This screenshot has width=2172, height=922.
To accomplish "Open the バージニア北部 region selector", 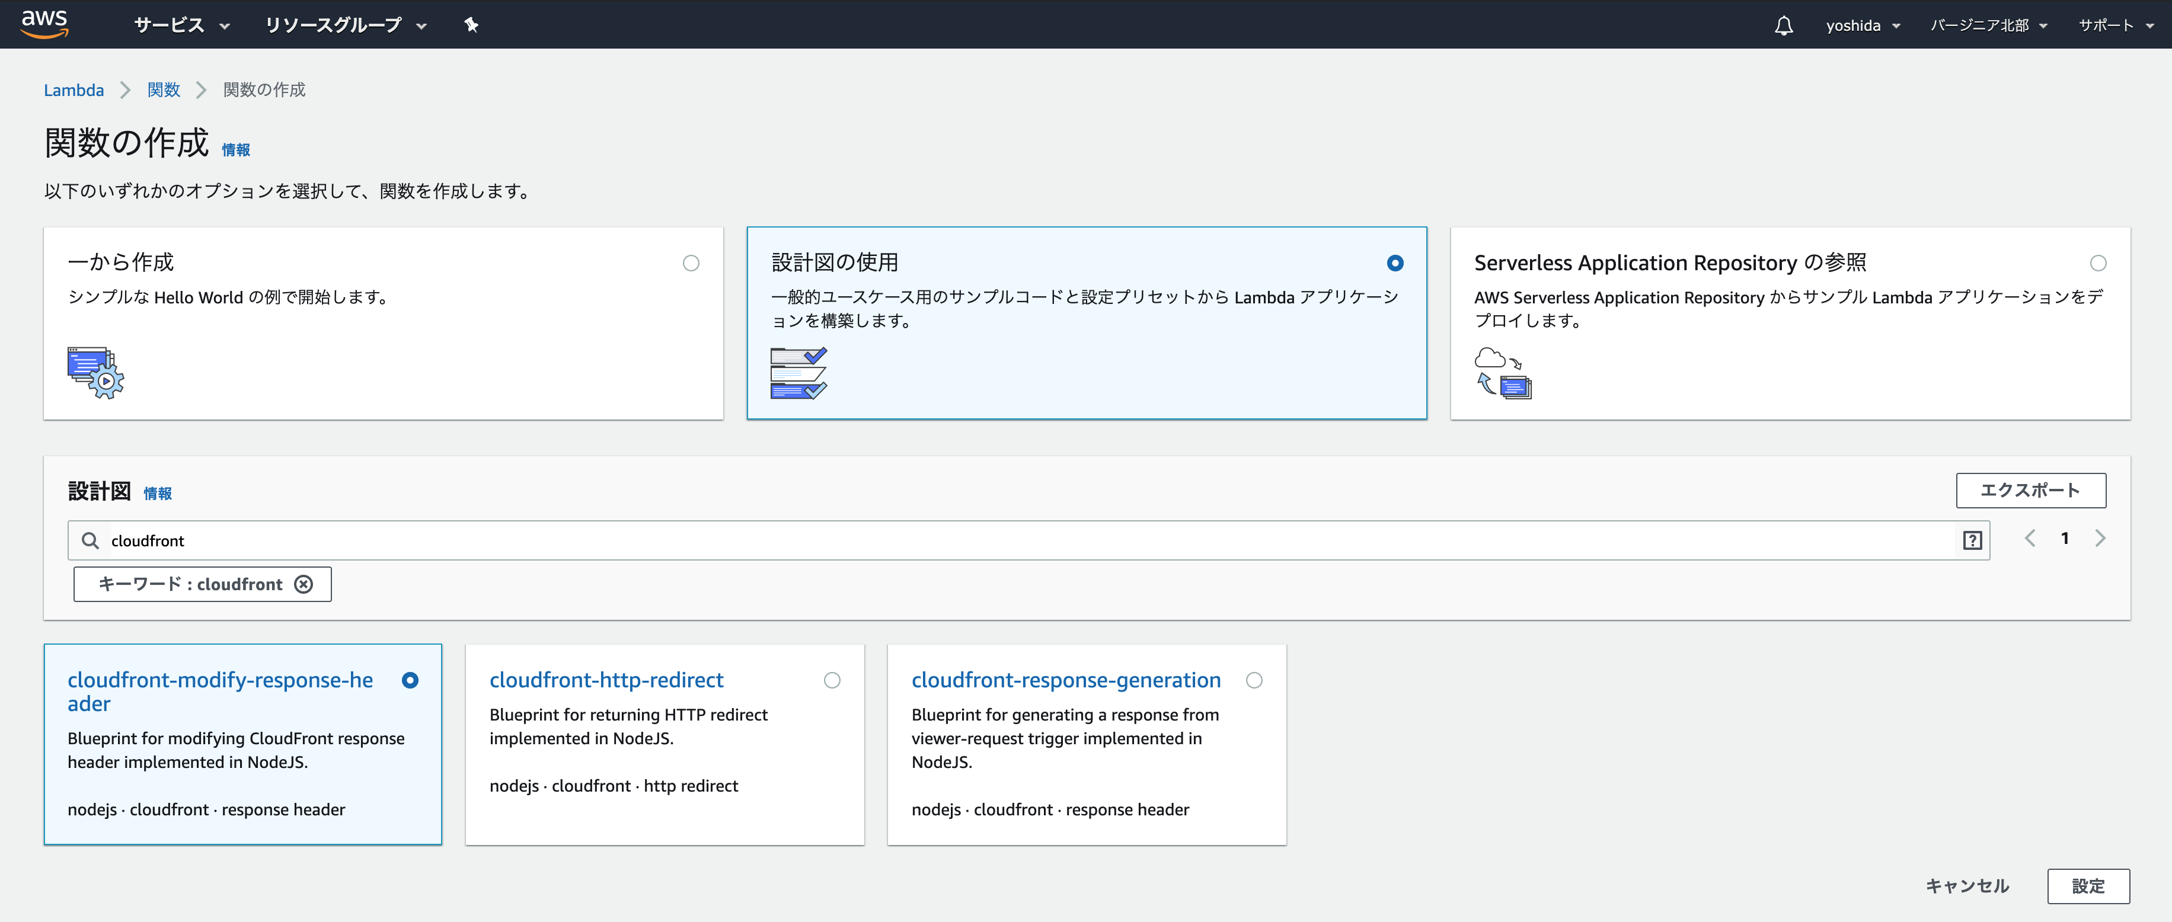I will [1989, 25].
